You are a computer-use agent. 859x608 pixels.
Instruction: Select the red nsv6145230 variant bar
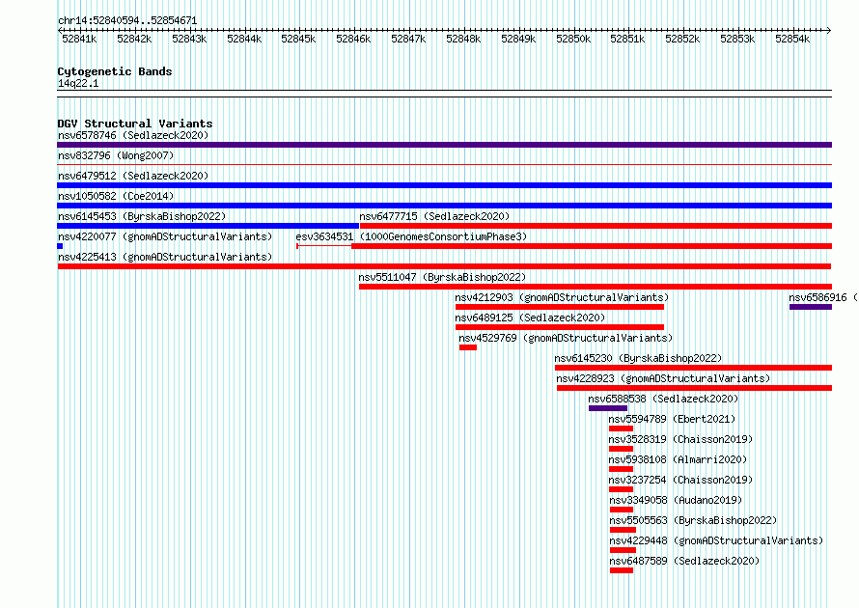[x=694, y=368]
